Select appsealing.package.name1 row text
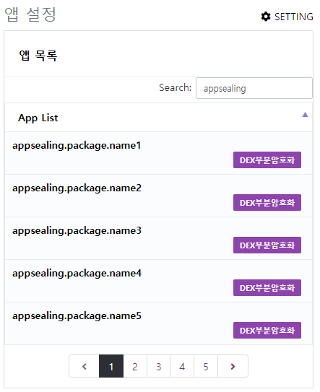Image resolution: width=320 pixels, height=392 pixels. [77, 146]
